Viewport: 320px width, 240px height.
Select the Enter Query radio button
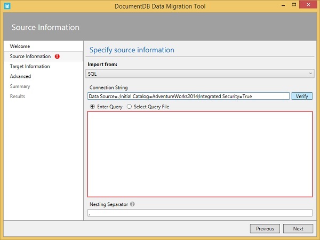click(93, 107)
